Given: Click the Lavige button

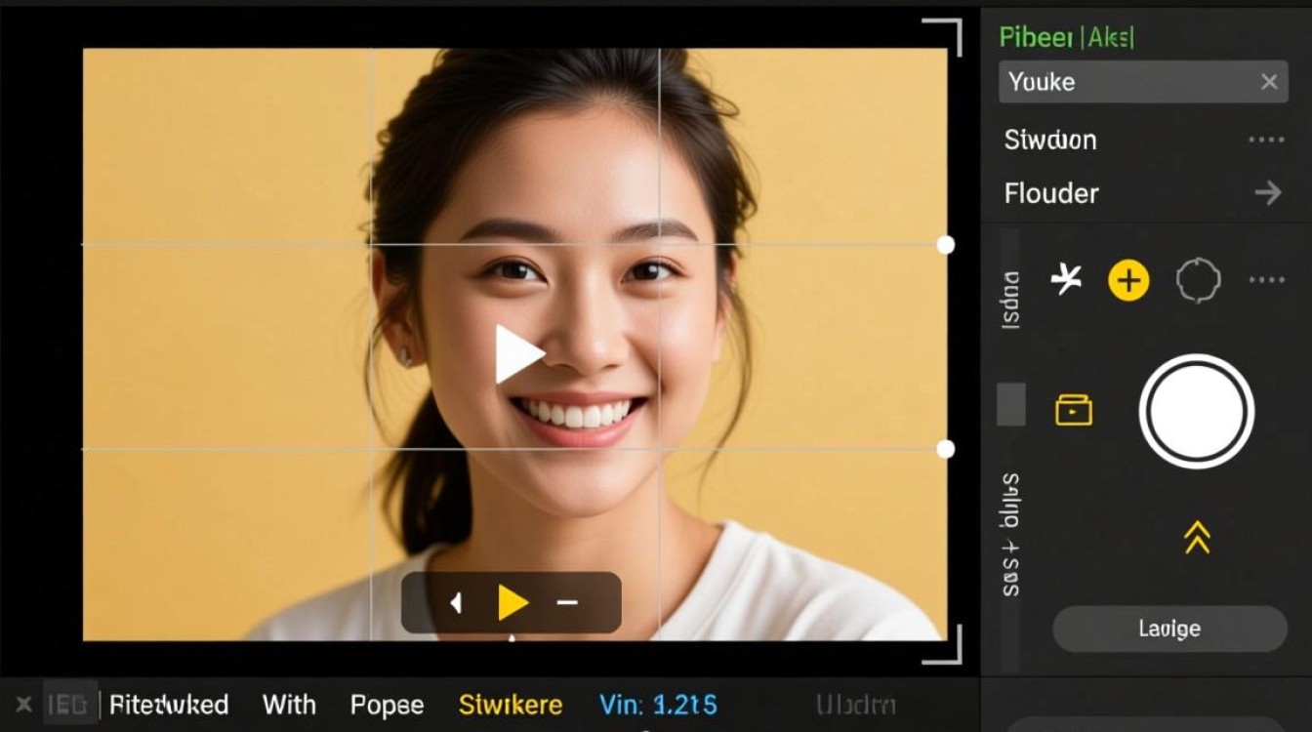Looking at the screenshot, I should pyautogui.click(x=1169, y=629).
